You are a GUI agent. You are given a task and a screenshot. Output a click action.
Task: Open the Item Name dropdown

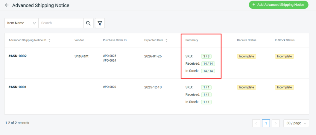tap(22, 23)
